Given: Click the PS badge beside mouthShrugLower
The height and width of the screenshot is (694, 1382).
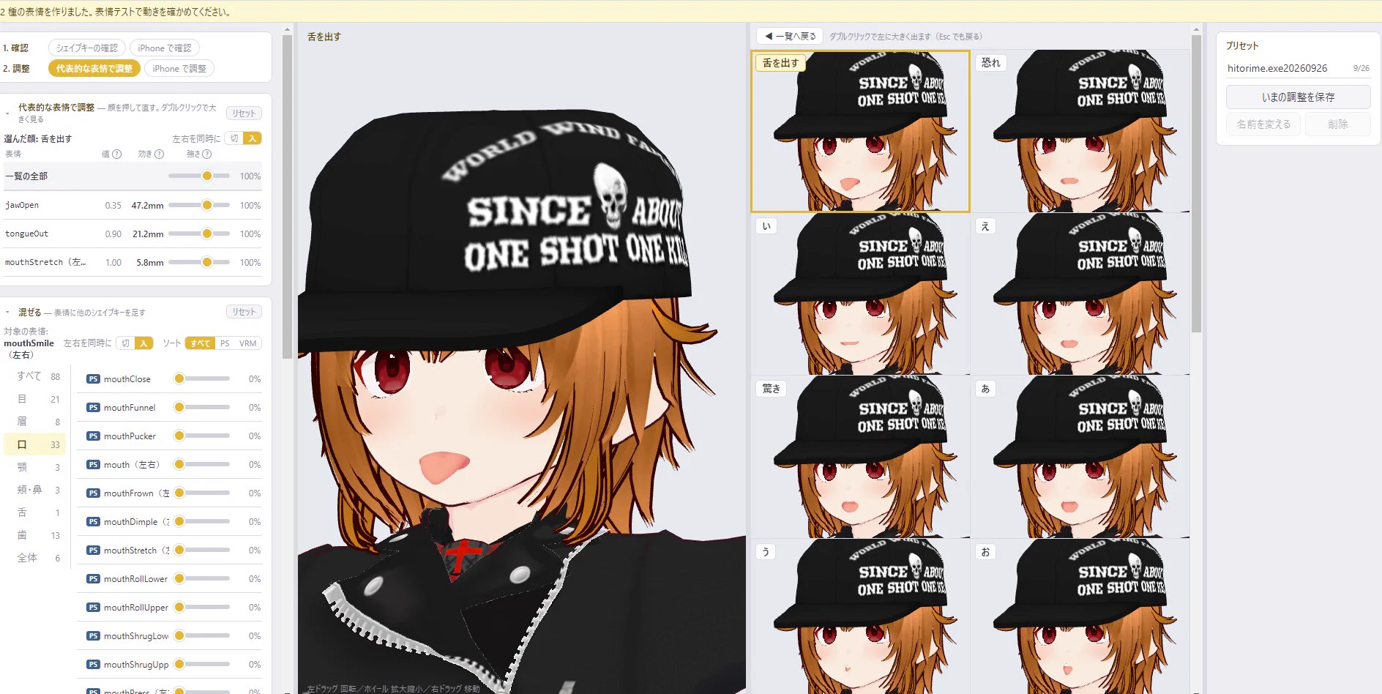Looking at the screenshot, I should tap(93, 636).
